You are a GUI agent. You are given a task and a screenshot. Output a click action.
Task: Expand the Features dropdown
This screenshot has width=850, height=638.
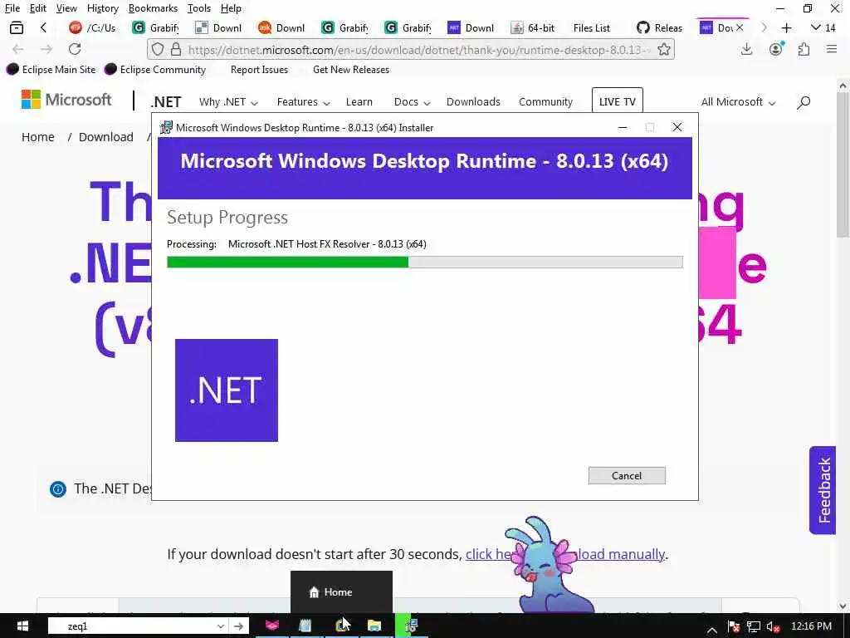(x=303, y=102)
